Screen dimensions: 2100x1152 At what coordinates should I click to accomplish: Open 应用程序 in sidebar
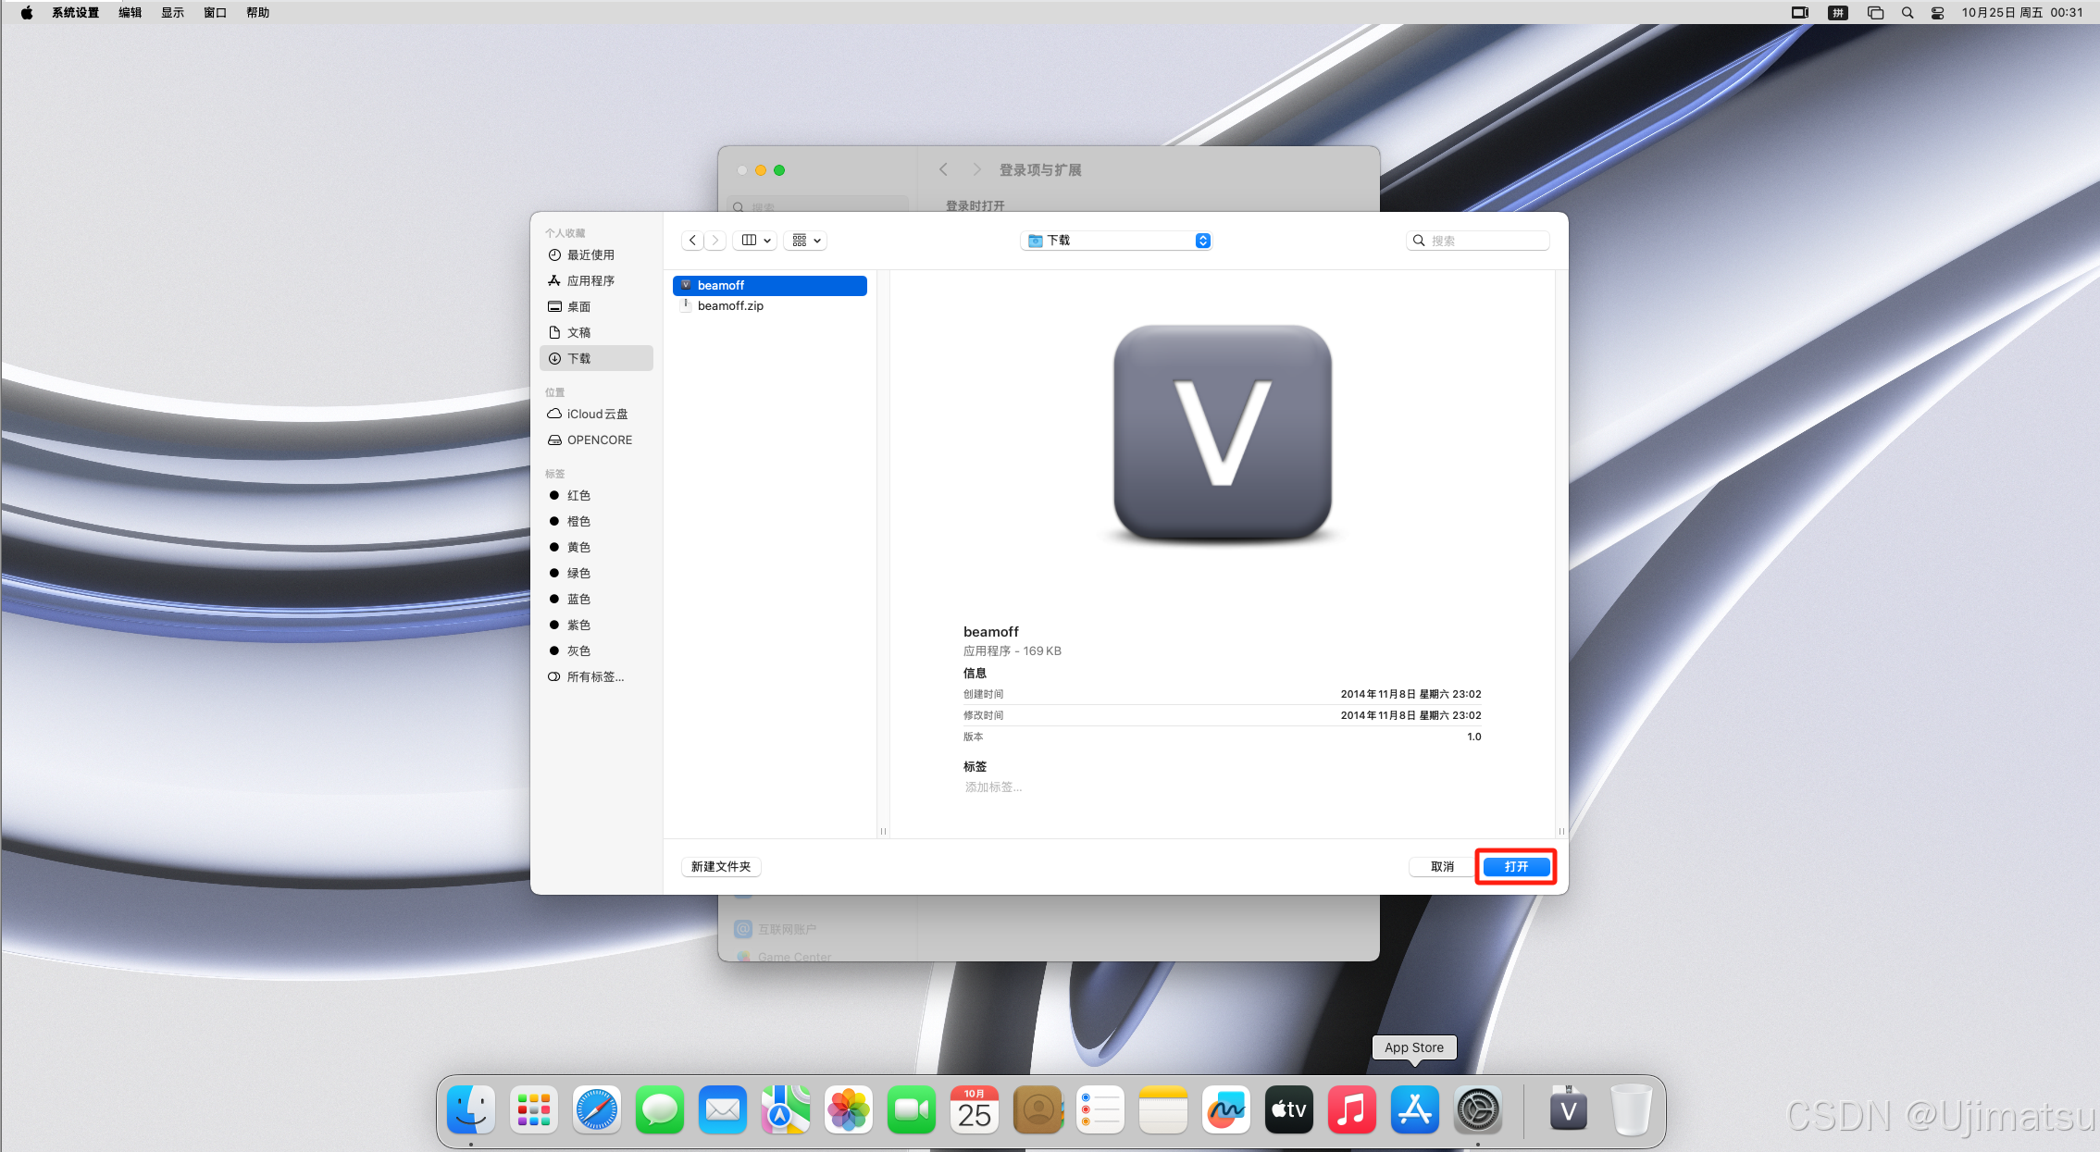(x=596, y=280)
